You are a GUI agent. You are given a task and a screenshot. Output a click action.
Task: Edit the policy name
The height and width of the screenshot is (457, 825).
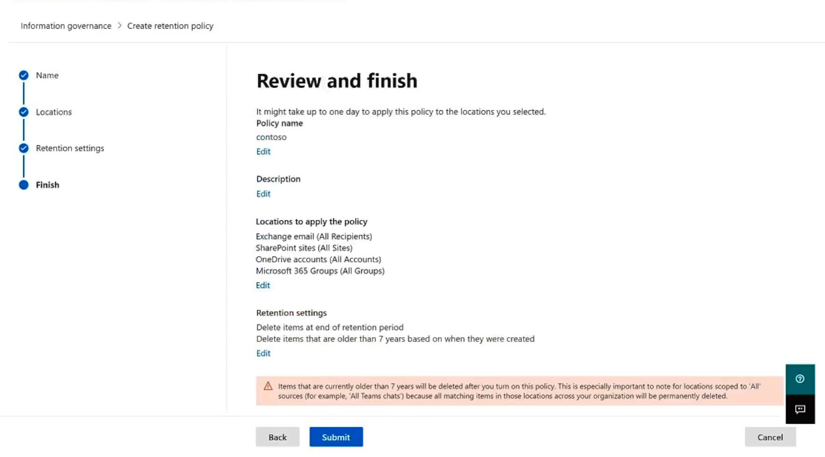[x=263, y=152]
